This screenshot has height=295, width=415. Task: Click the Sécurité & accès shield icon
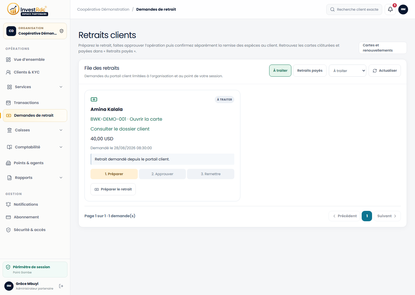tap(8, 230)
